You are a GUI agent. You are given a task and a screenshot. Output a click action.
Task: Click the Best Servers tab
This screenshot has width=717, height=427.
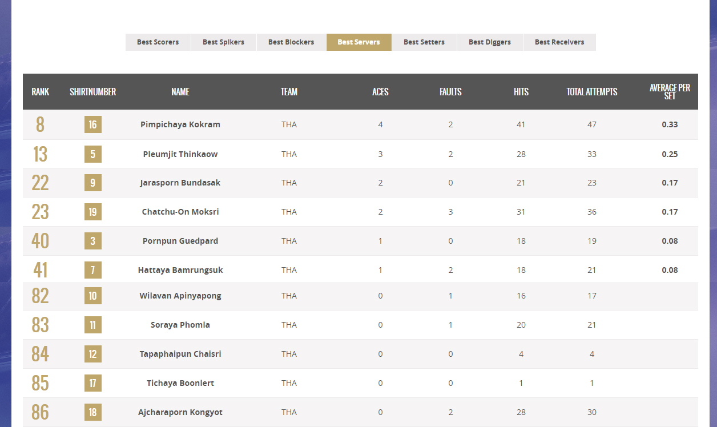(x=358, y=42)
